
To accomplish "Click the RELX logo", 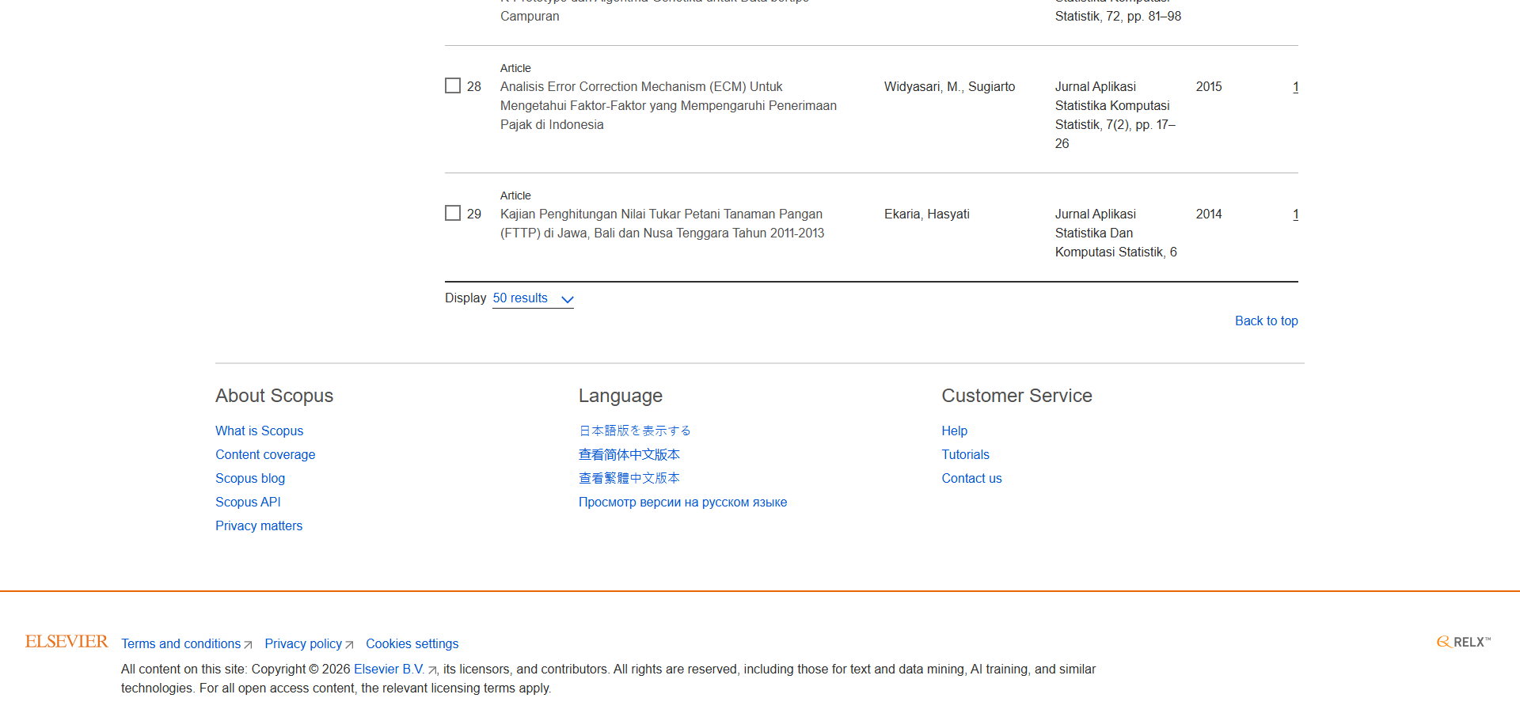I will pyautogui.click(x=1464, y=642).
